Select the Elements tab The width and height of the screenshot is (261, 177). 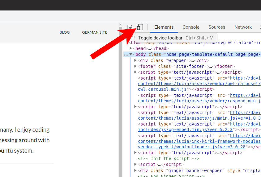tap(164, 27)
